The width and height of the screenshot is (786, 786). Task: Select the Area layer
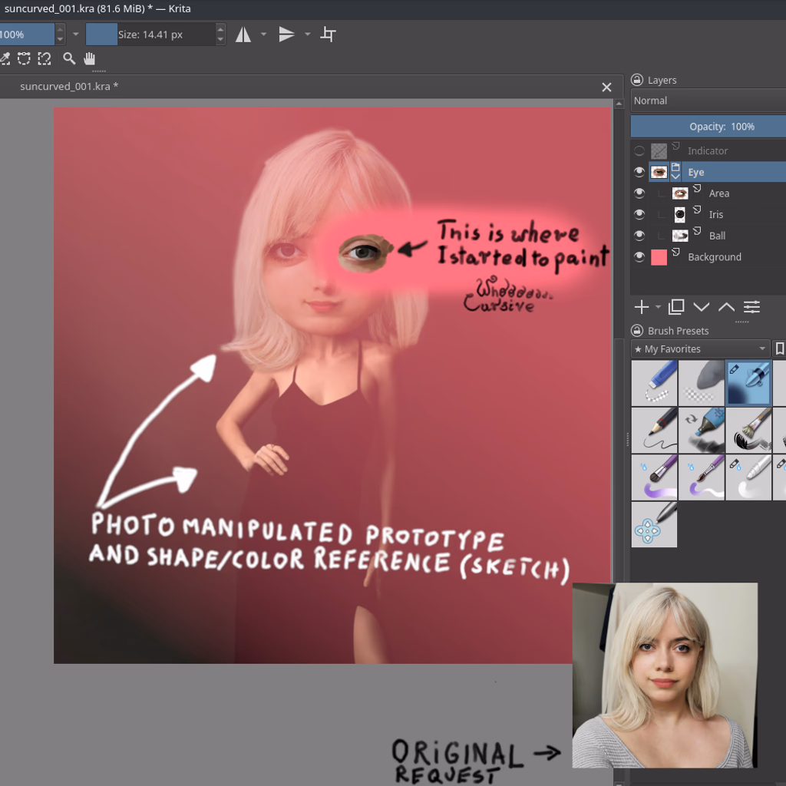[719, 193]
